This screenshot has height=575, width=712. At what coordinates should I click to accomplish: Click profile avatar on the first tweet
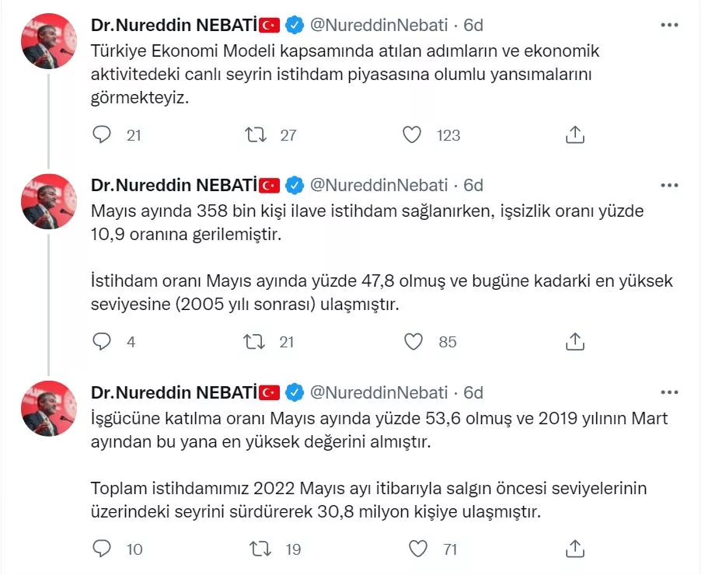pos(48,41)
